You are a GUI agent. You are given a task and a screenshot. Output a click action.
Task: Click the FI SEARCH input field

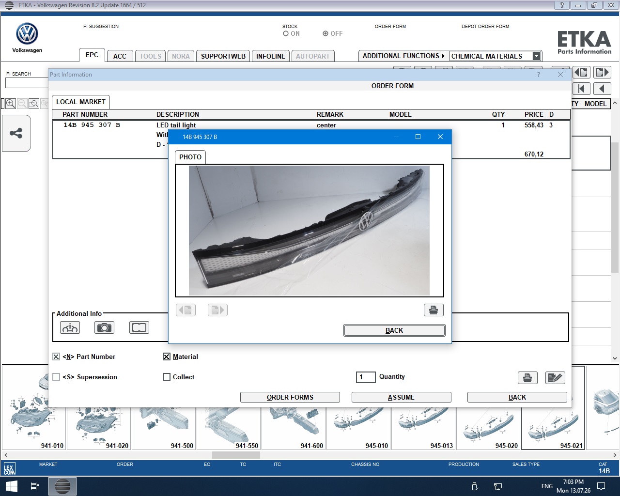pyautogui.click(x=27, y=83)
